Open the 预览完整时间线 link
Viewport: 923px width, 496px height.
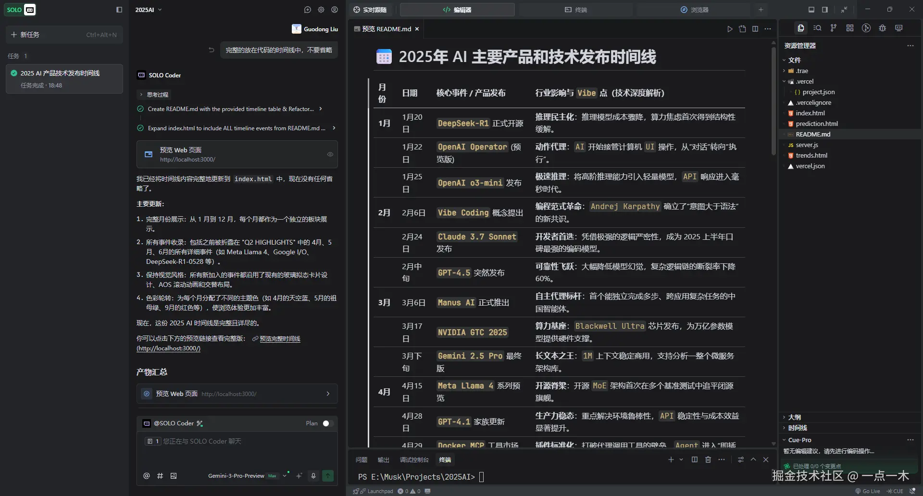[280, 339]
